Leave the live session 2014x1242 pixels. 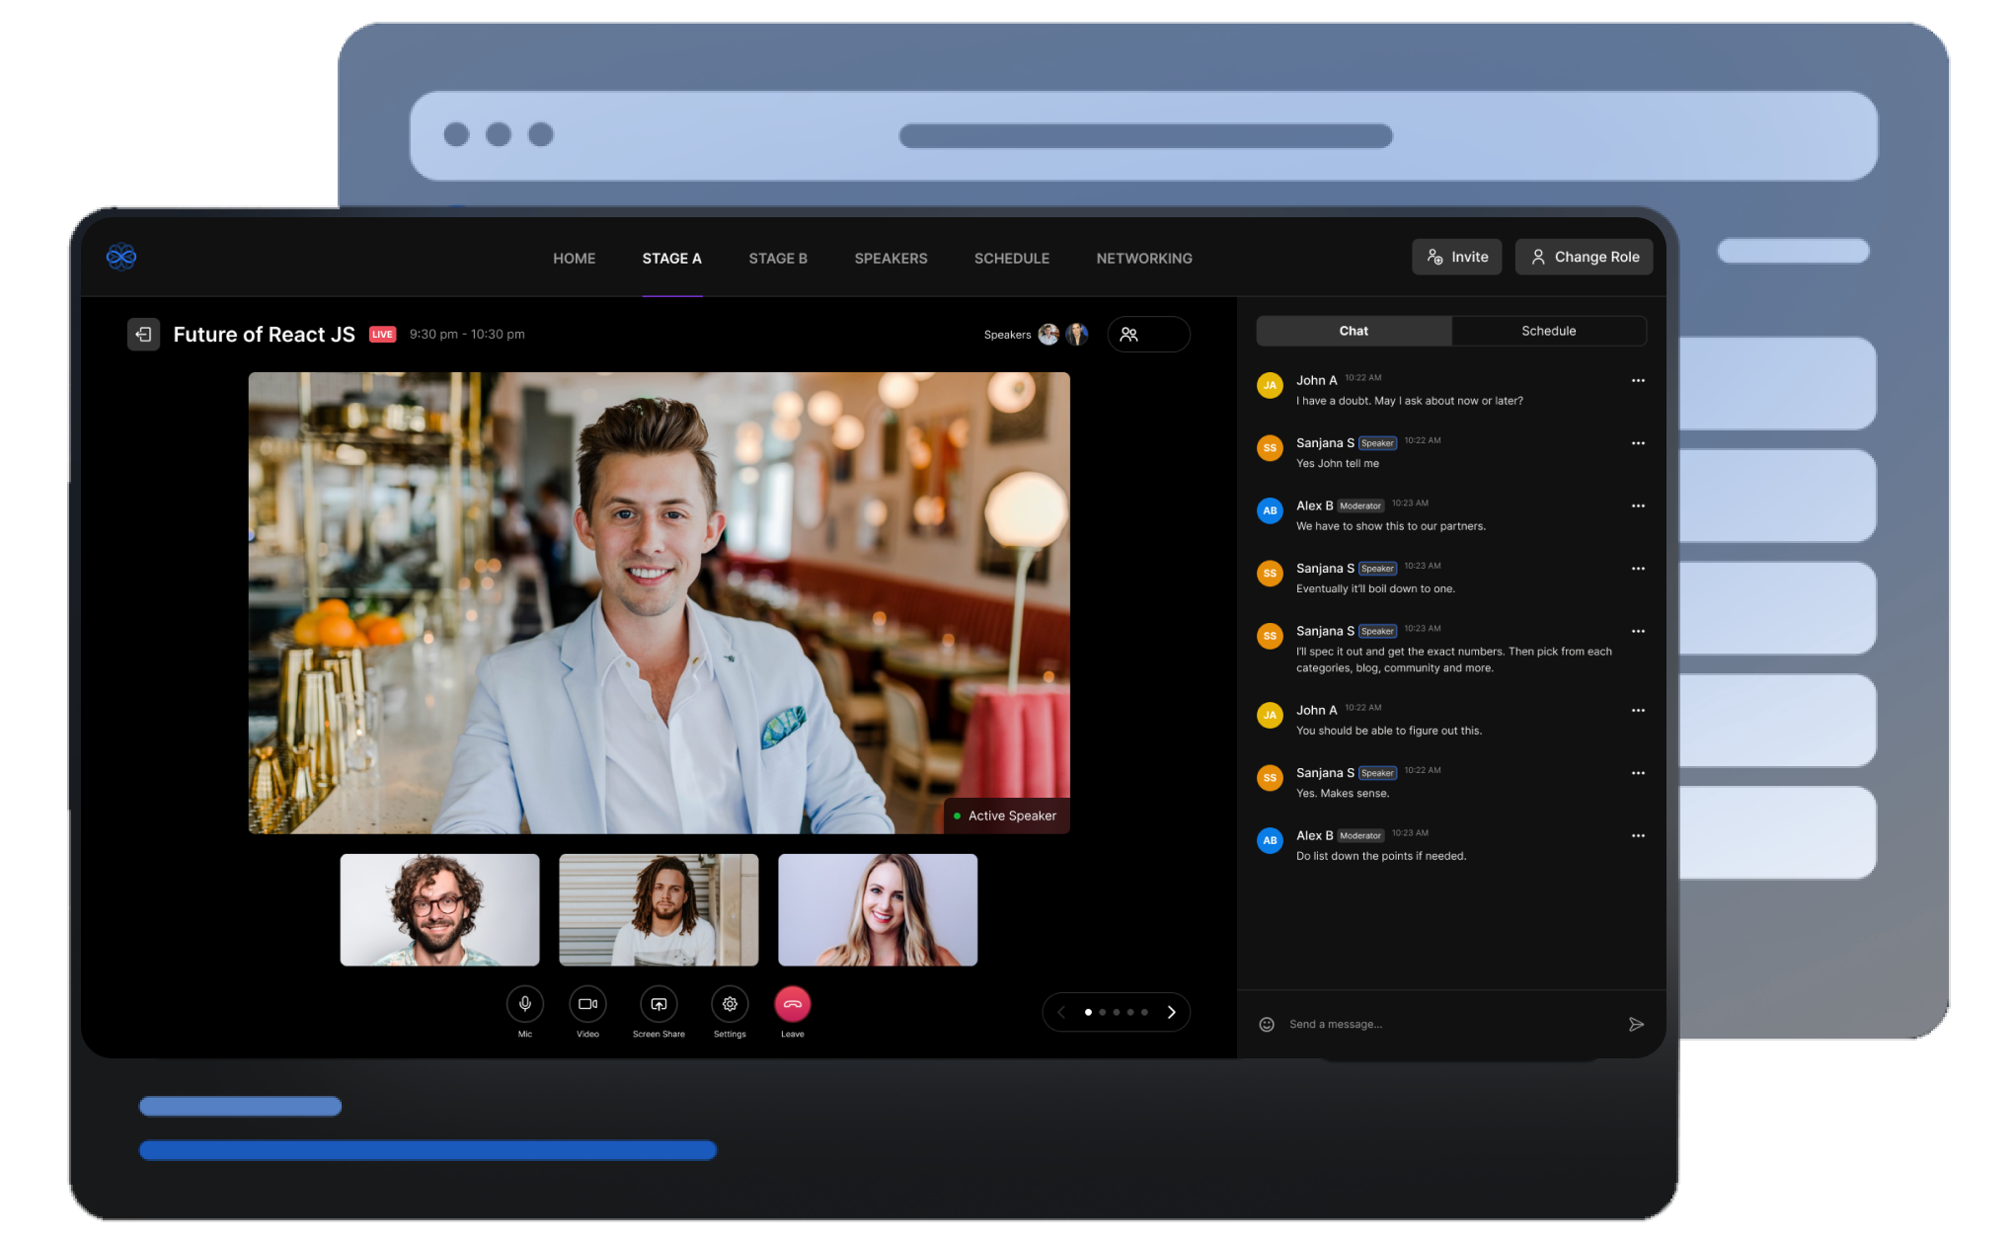[793, 1004]
